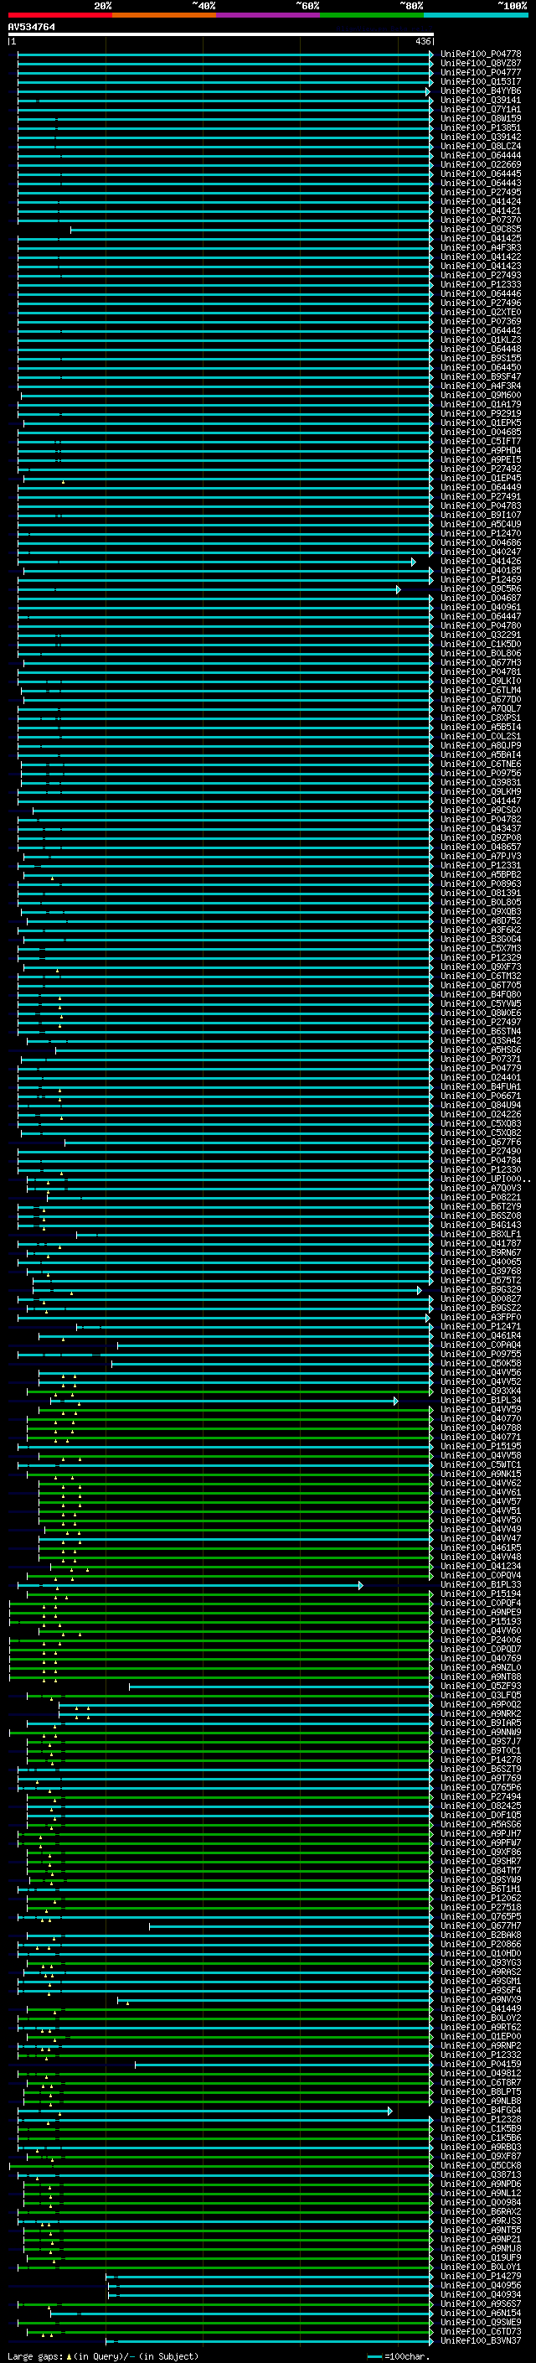Open the UniRef100_Q8VZ87 hit
This screenshot has height=2363, width=536.
[481, 64]
